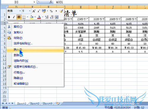Select row 20 header
The height and width of the screenshot is (109, 148).
(4, 92)
